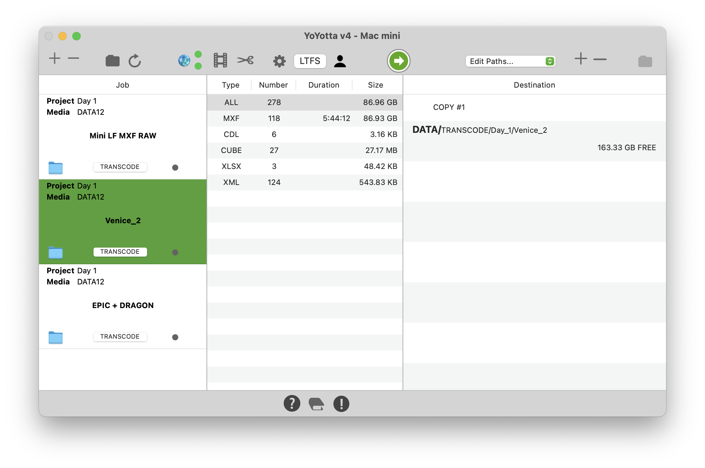This screenshot has width=705, height=468.
Task: Click the yellow minimize window button
Action: pyautogui.click(x=63, y=36)
